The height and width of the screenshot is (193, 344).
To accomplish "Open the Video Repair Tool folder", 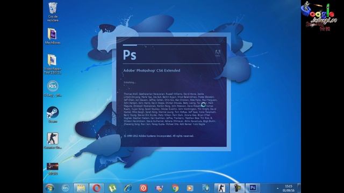I will point(53,64).
